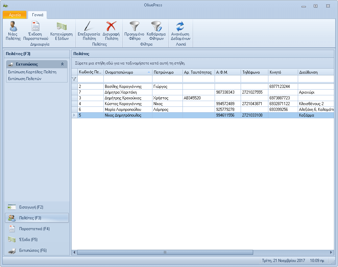Refresh data with Ανανέωση Δεδομένων
The image size is (338, 267).
click(180, 26)
